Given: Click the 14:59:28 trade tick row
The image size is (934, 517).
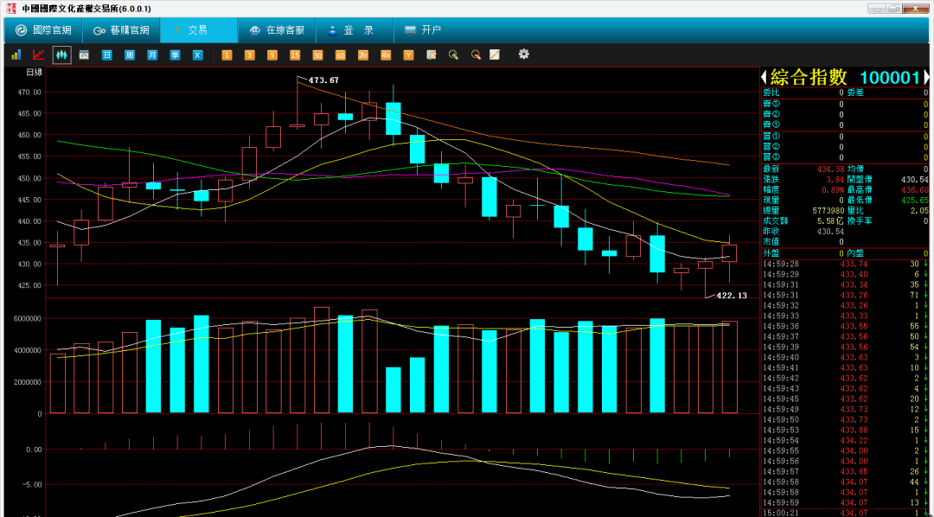Looking at the screenshot, I should coord(845,264).
